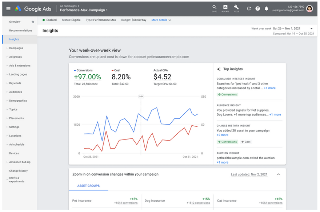
Task: Click the user profile avatar
Action: 309,8
